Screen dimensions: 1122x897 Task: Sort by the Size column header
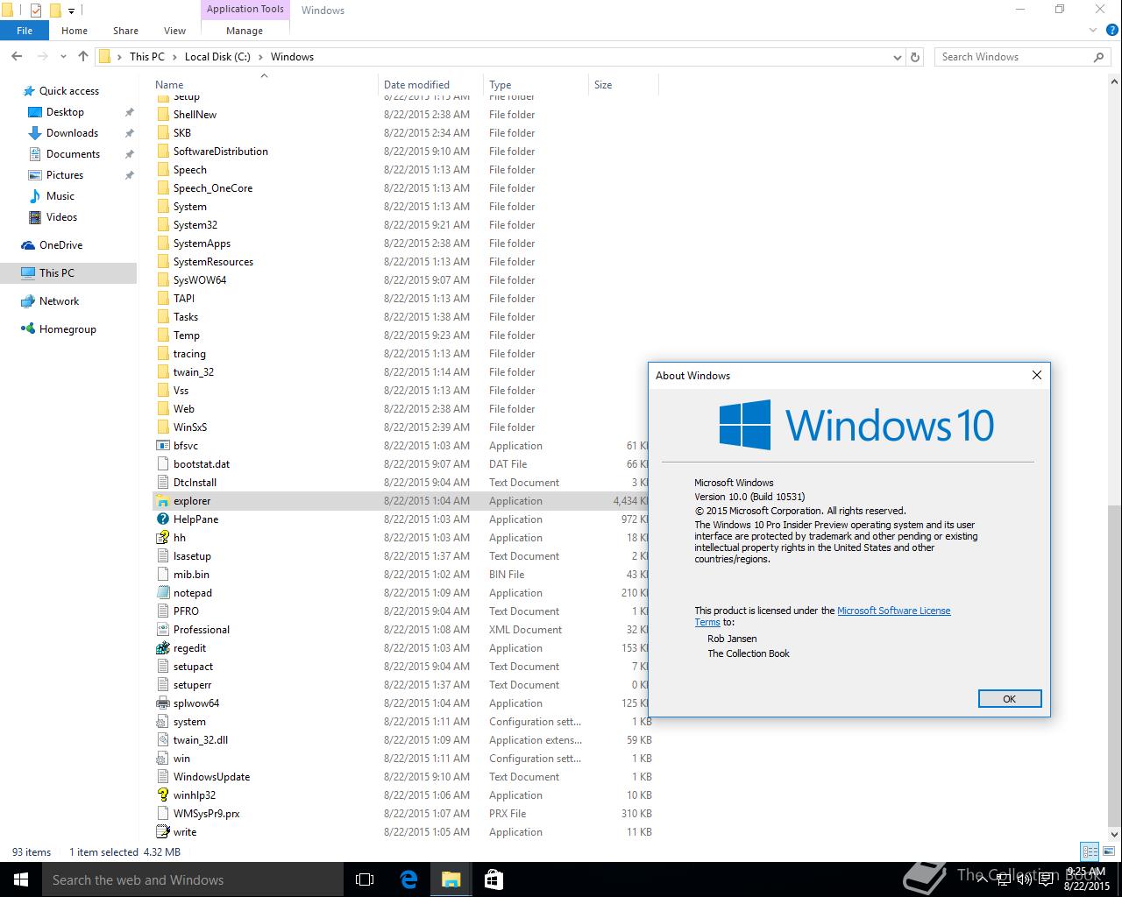pos(623,85)
